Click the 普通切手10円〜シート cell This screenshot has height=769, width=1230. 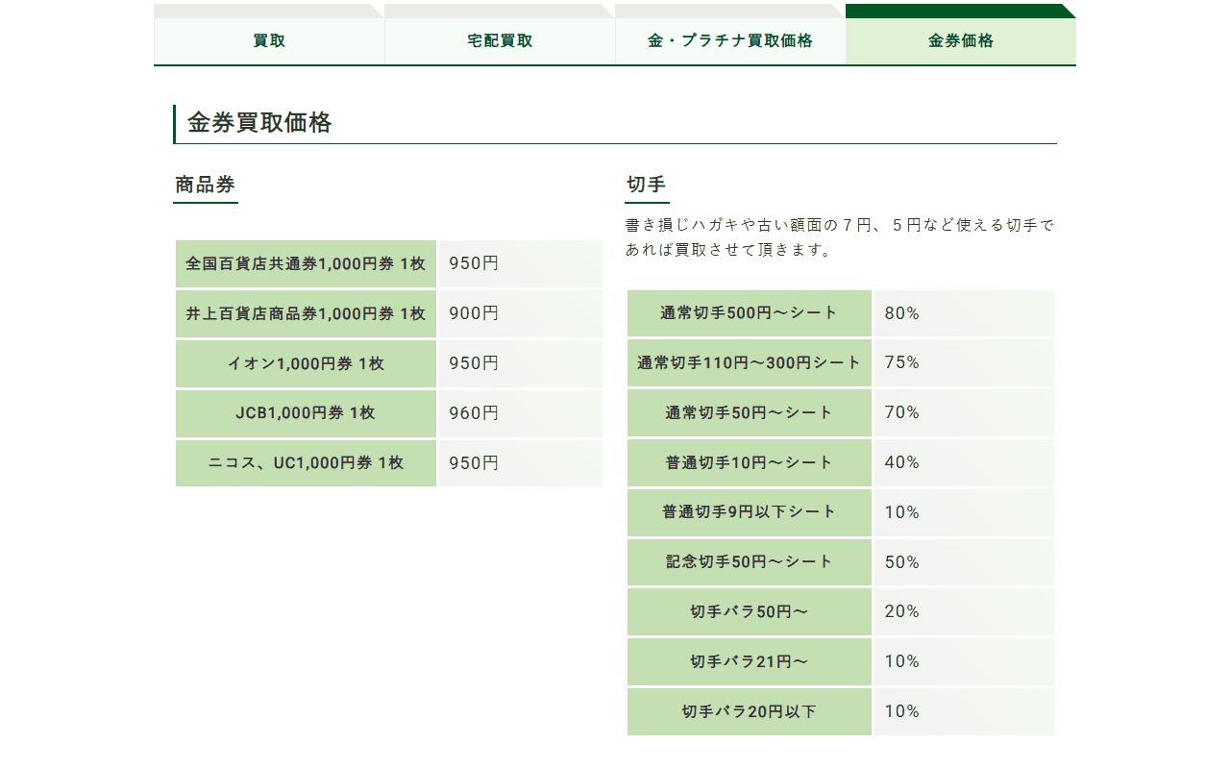(x=750, y=462)
